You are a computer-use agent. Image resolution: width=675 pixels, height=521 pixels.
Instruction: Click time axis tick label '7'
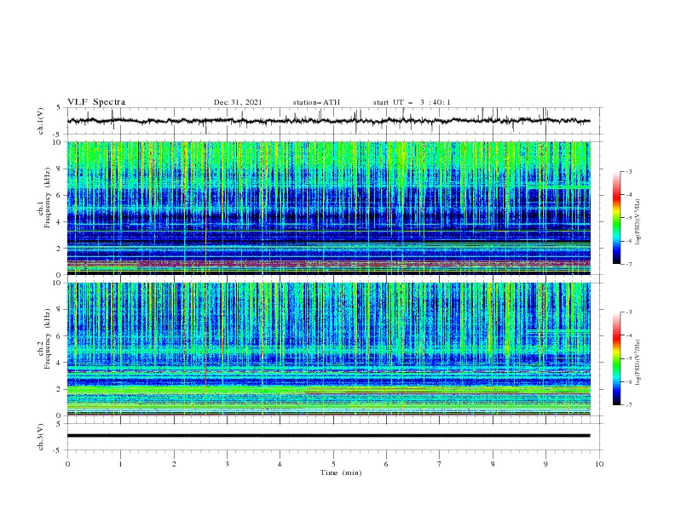(440, 464)
